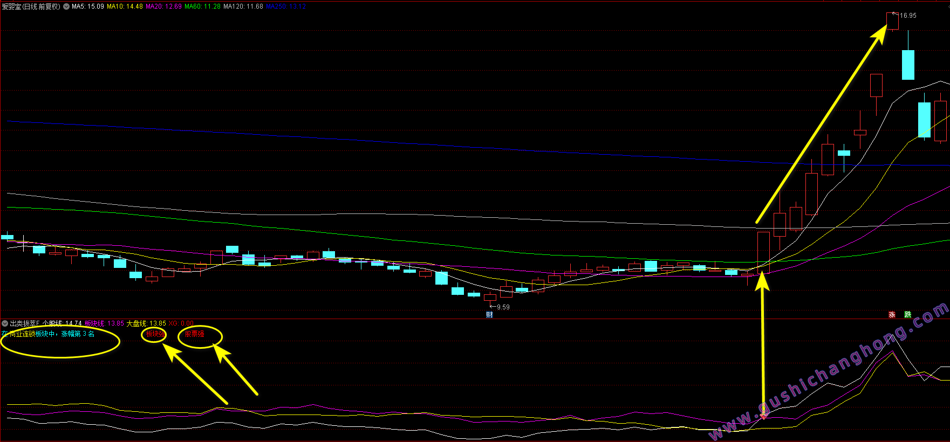950x442 pixels.
Task: Click the 股票强 signal text
Action: [194, 334]
